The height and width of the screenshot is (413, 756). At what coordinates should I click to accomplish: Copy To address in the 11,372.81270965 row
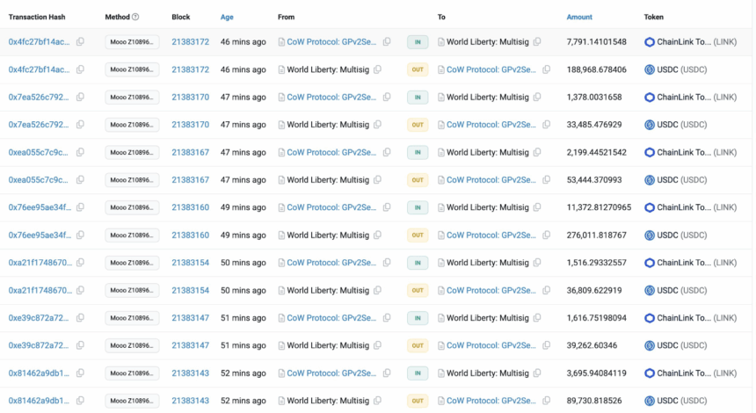point(537,207)
